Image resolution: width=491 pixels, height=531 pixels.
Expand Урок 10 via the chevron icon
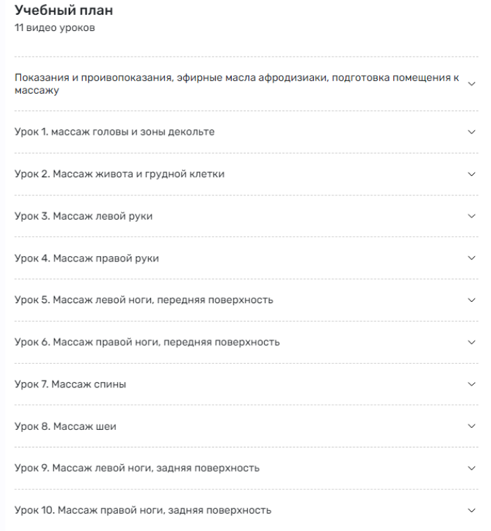coord(471,510)
